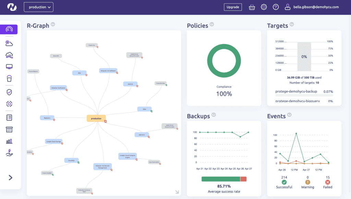This screenshot has height=199, width=351.
Task: Open the bucket icon in the sidebar
Action: click(x=9, y=79)
